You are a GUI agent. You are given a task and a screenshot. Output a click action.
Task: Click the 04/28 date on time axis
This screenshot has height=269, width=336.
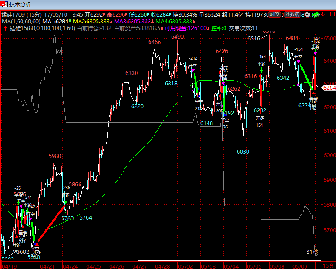coord(163,266)
